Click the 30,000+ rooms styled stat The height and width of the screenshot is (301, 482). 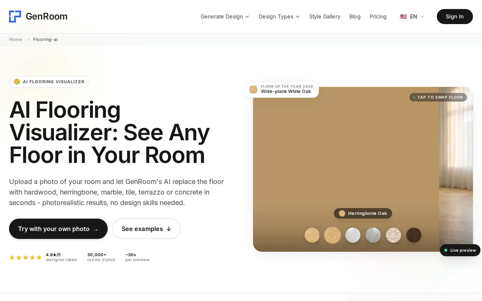(101, 257)
